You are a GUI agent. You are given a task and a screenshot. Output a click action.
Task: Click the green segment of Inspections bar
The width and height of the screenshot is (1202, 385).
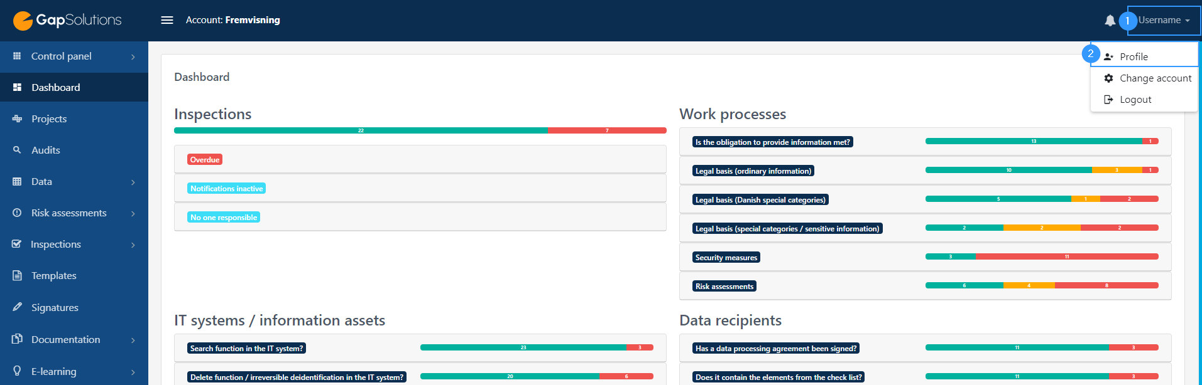coord(361,130)
